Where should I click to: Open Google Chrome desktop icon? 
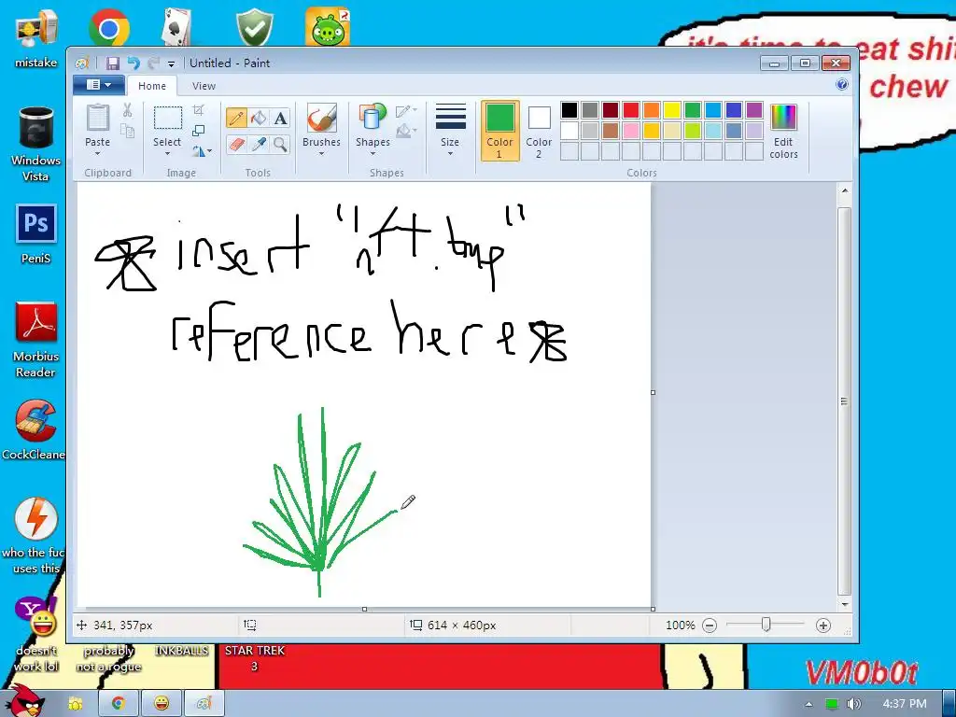[x=109, y=28]
